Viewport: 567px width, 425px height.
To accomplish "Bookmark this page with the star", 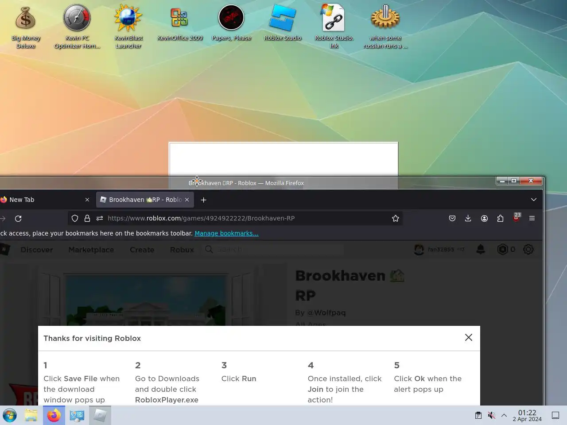I will pos(396,218).
